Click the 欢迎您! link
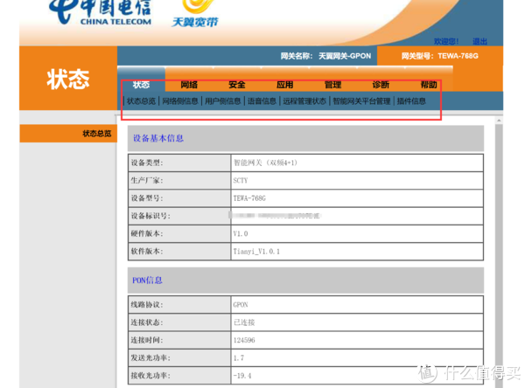The height and width of the screenshot is (388, 525). tap(446, 41)
